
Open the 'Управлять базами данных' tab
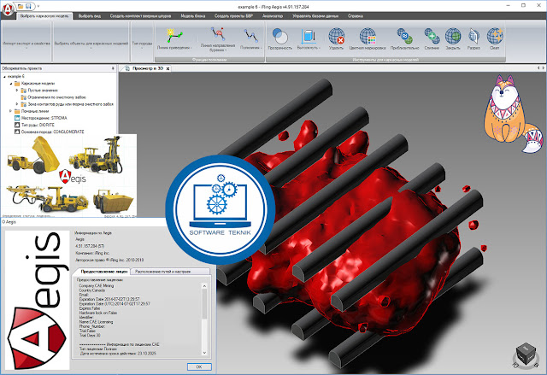coord(315,16)
